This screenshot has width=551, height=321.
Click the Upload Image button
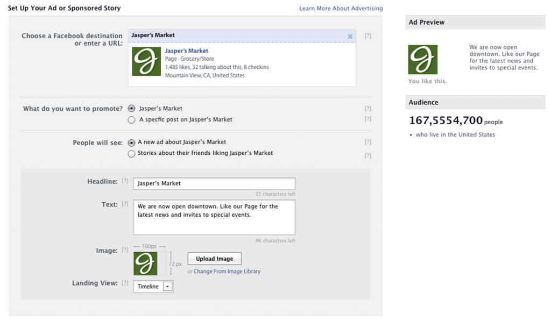pyautogui.click(x=214, y=259)
